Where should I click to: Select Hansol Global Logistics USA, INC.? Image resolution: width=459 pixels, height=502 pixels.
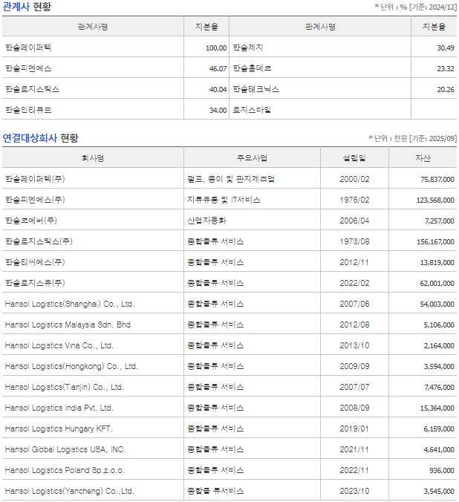pyautogui.click(x=65, y=449)
